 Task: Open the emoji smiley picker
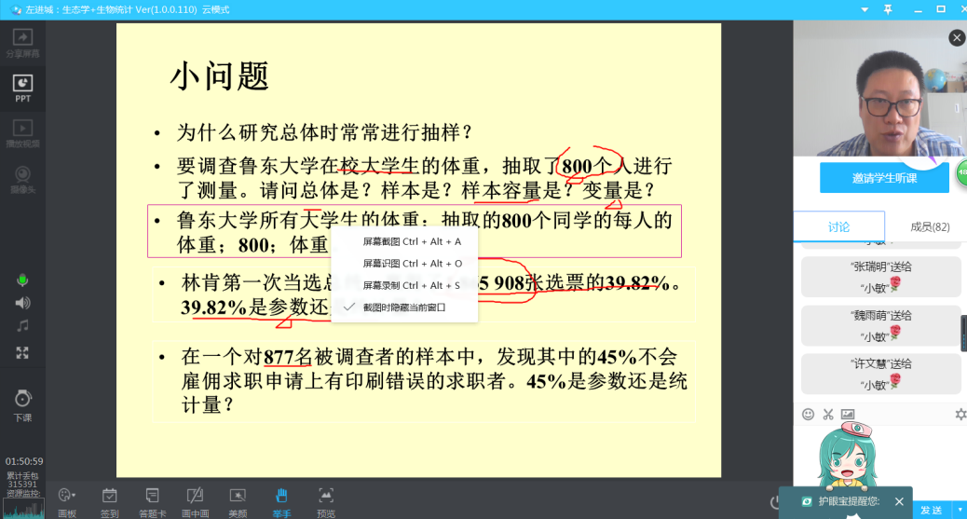point(808,414)
